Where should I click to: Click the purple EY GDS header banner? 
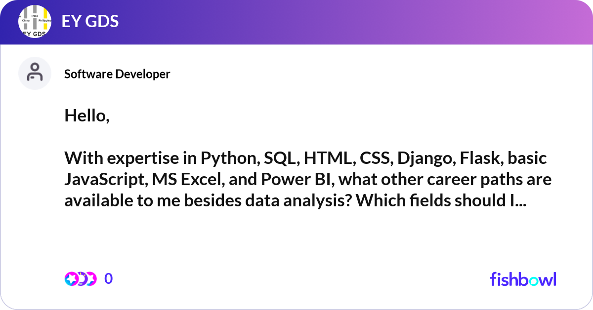coord(296,21)
